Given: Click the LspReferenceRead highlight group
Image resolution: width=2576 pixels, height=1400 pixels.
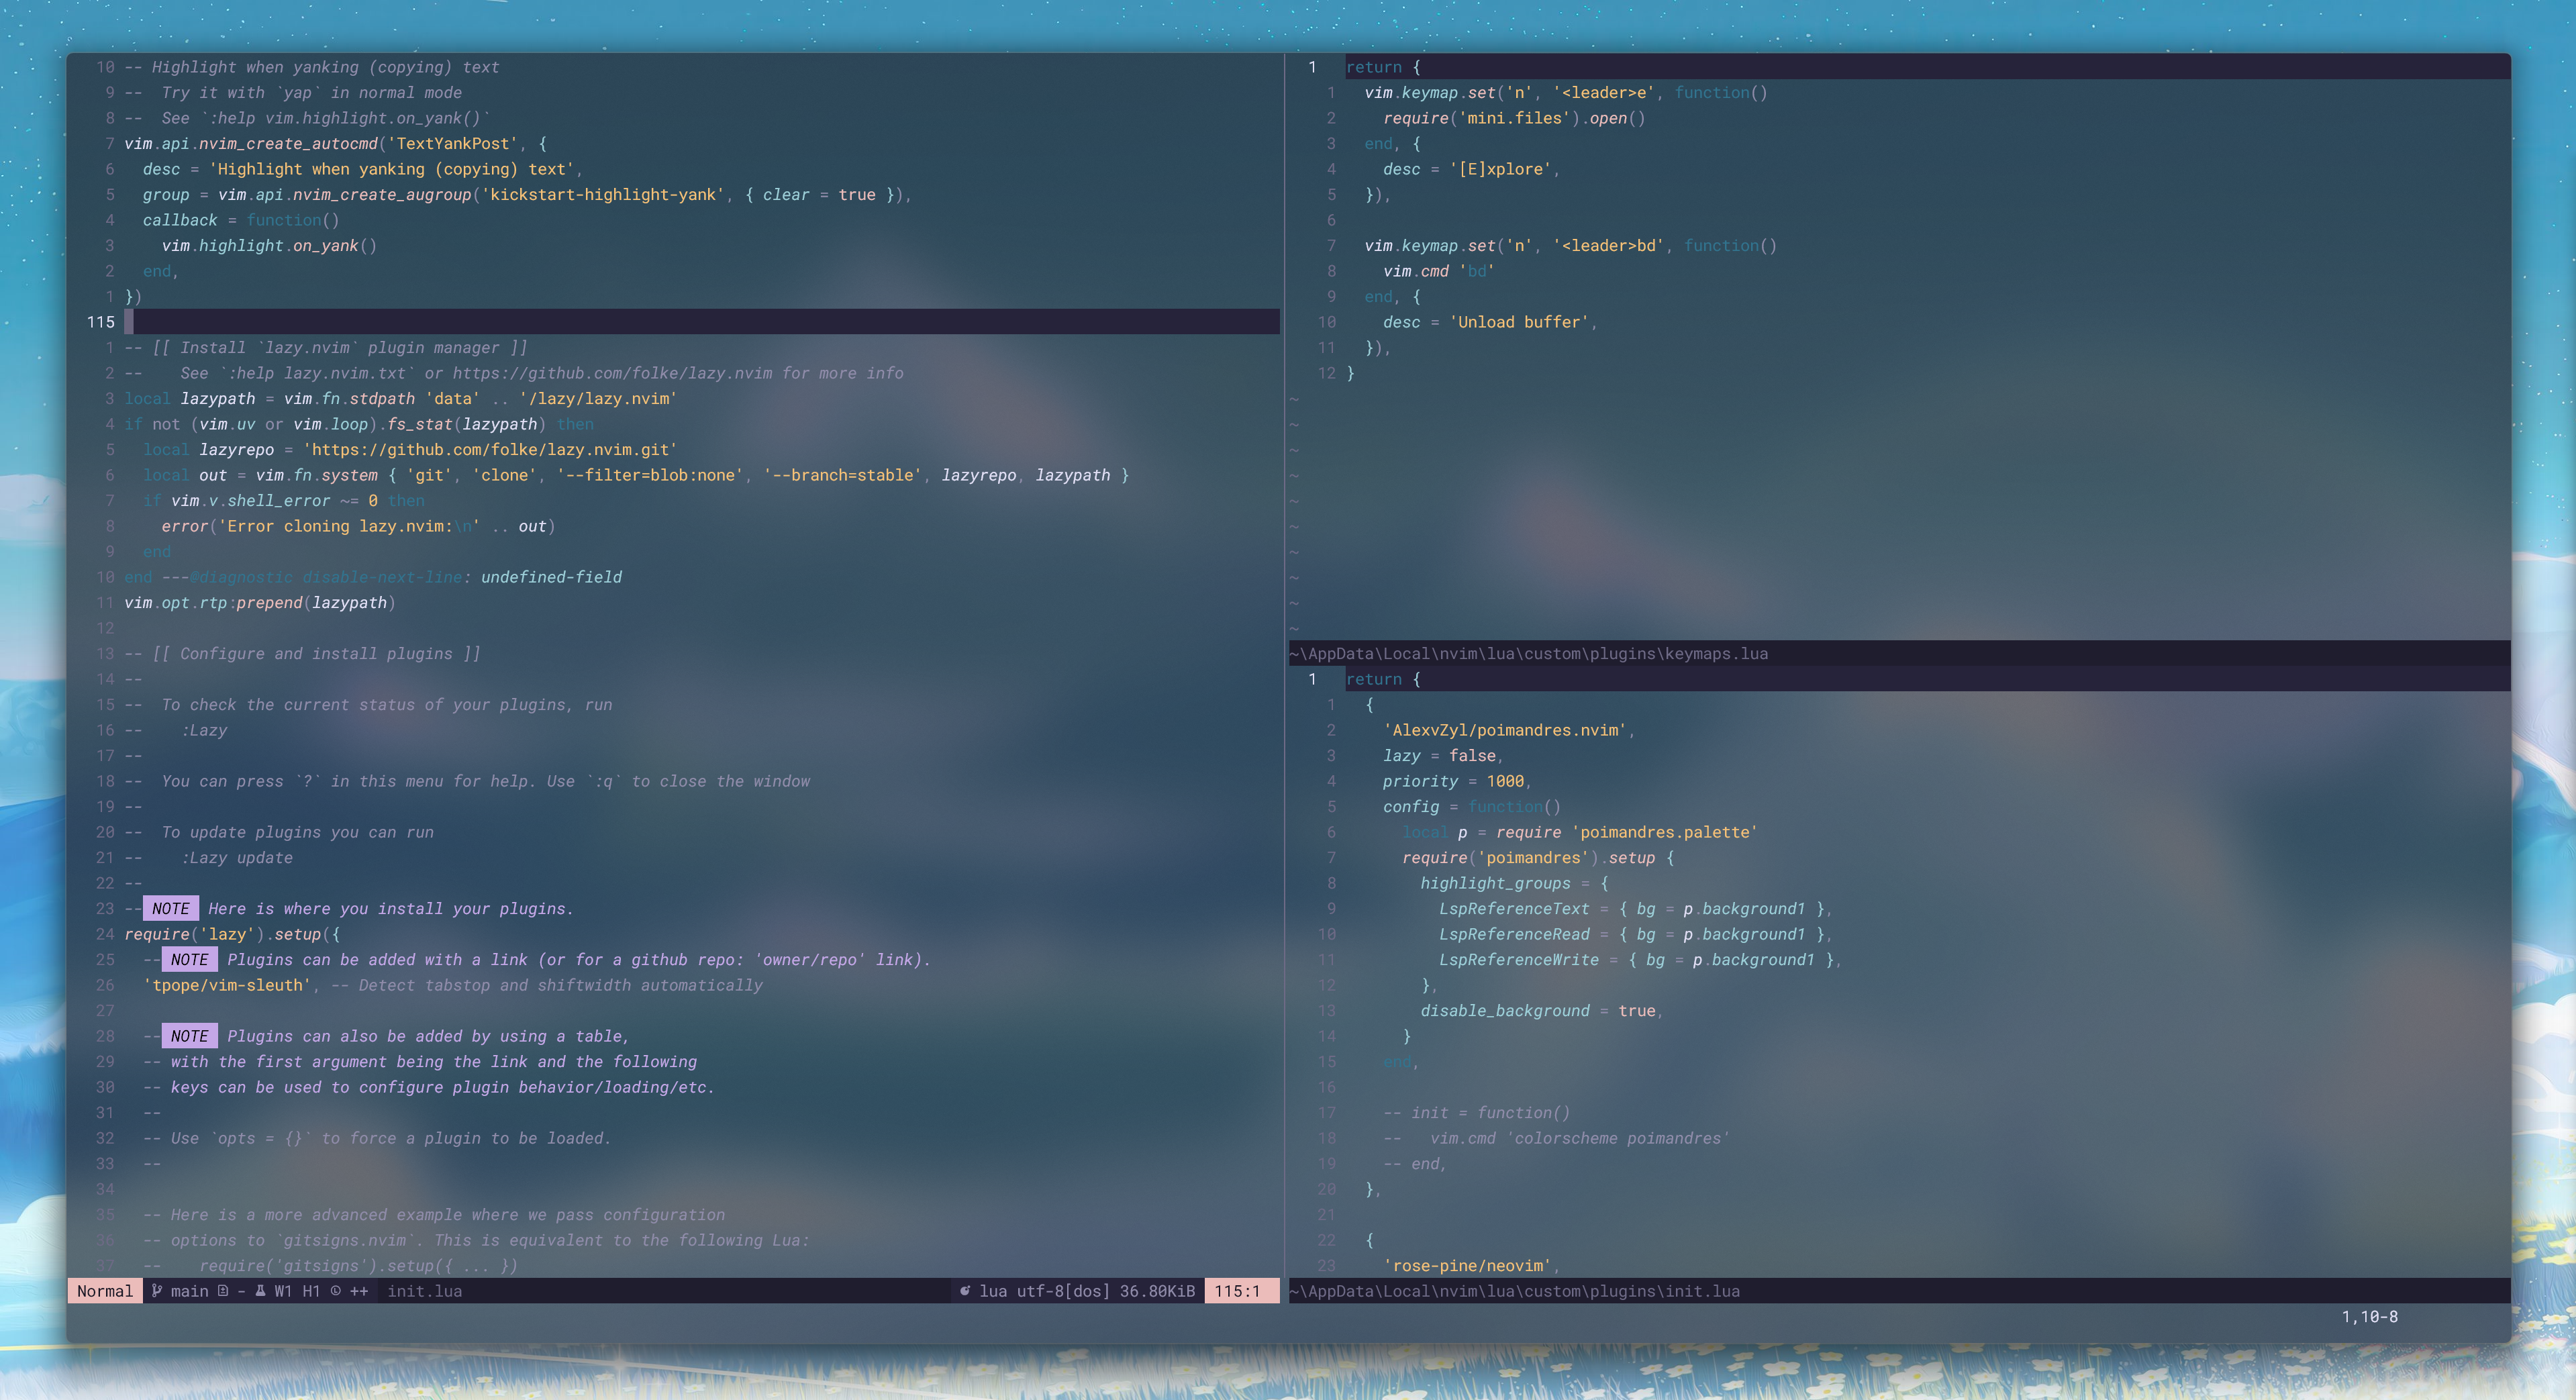Looking at the screenshot, I should tap(1514, 934).
